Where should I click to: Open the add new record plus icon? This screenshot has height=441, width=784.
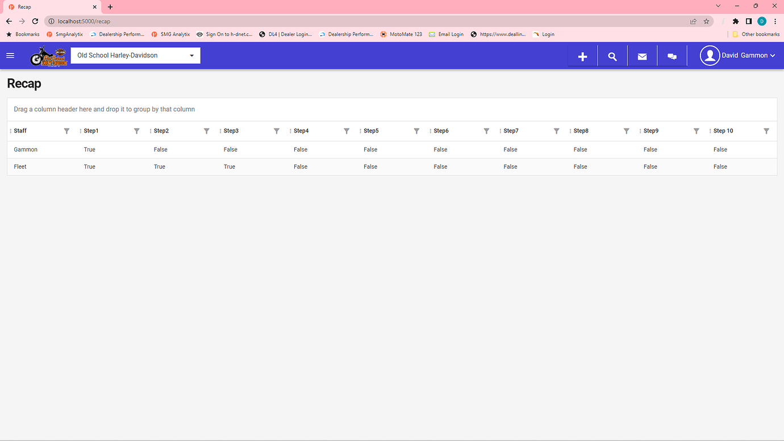582,56
